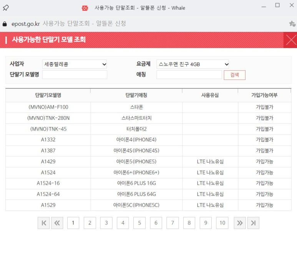Viewport: 297px width, 266px height.
Task: Select page 1 in pagination
Action: (x=73, y=223)
